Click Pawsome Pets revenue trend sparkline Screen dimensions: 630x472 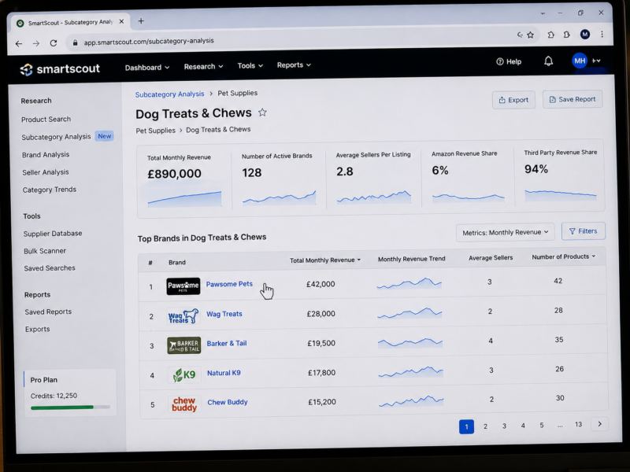tap(409, 282)
